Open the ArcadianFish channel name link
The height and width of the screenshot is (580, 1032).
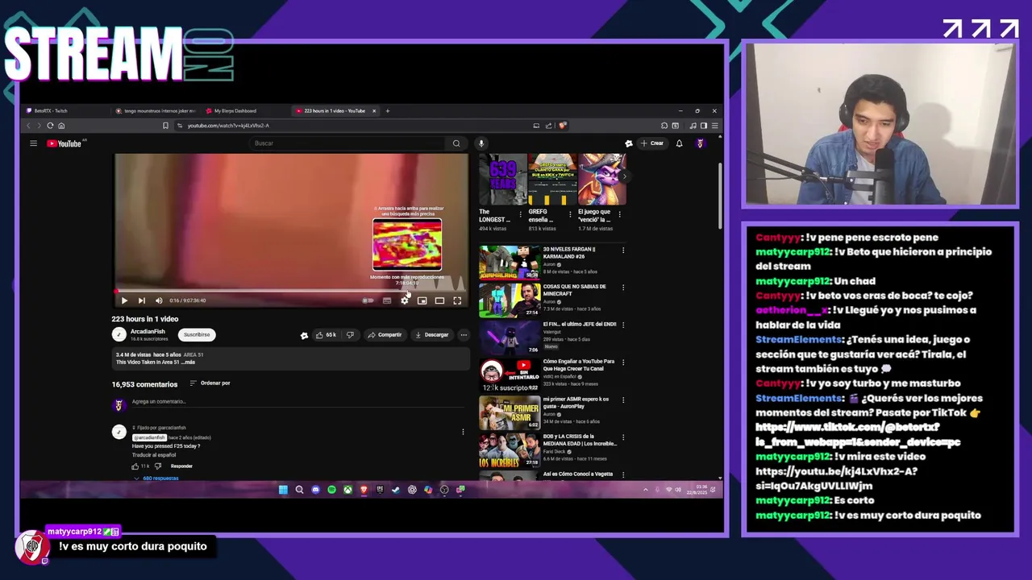point(148,331)
